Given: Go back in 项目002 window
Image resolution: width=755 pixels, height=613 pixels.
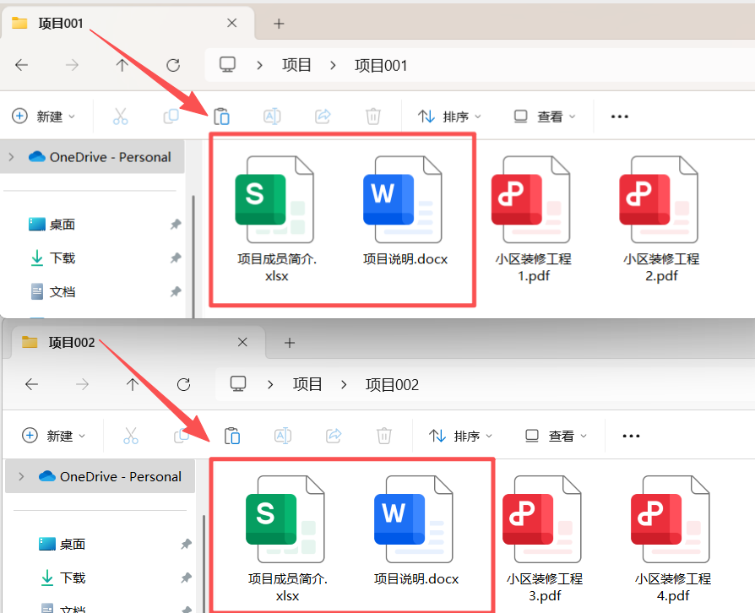Looking at the screenshot, I should [32, 384].
